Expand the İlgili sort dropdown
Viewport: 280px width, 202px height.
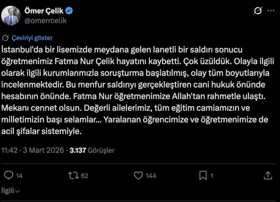point(9,191)
